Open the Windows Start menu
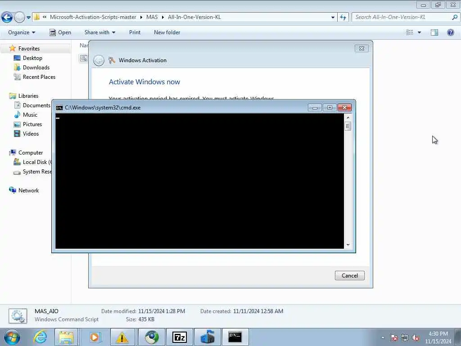Image resolution: width=461 pixels, height=346 pixels. [x=12, y=337]
